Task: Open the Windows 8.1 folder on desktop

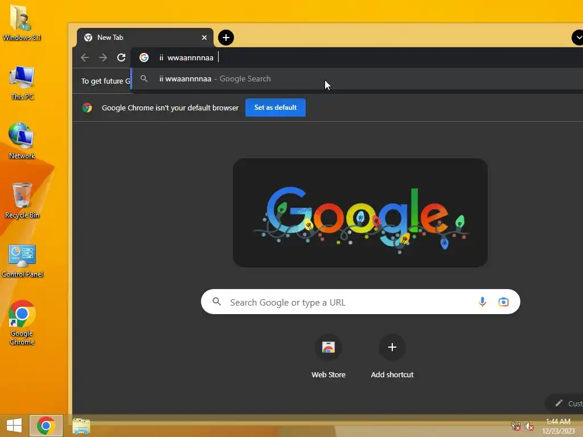Action: (22, 22)
